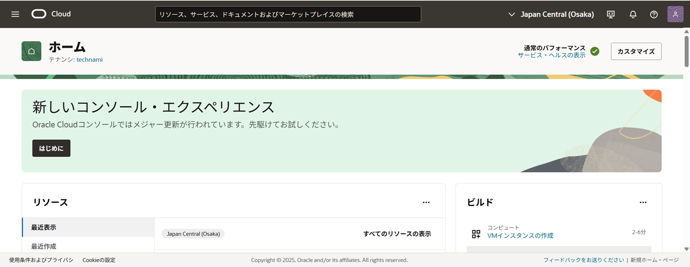690x267 pixels.
Task: Click the 新しいコンソール・エクスペリエンス heading
Action: (x=153, y=107)
